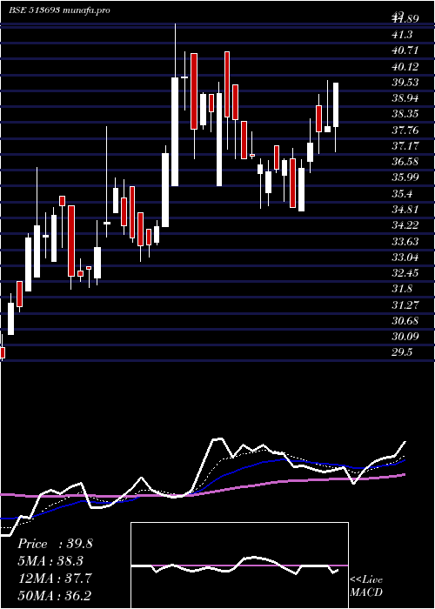Click the <<Live MACD label
This screenshot has height=609, width=435.
366,586
